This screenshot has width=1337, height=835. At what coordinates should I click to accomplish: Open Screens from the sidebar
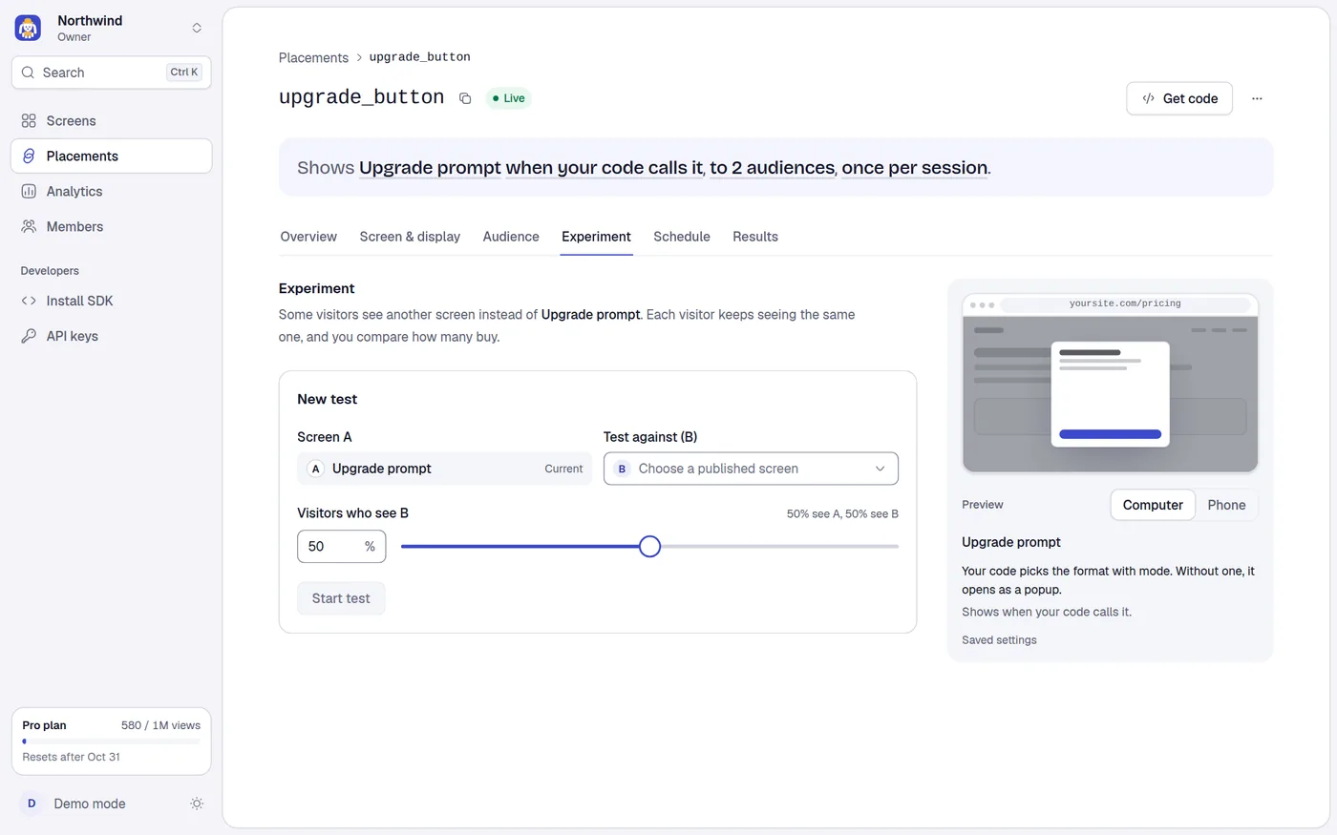pos(112,121)
